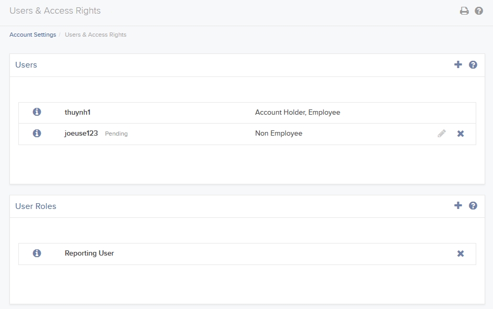Click the add role plus icon
493x309 pixels.
click(458, 205)
